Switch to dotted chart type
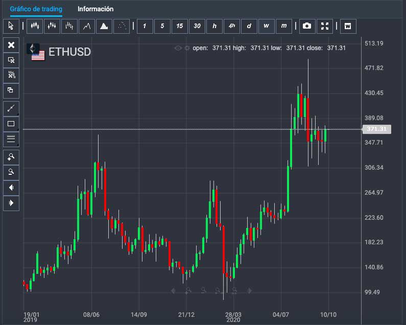This screenshot has height=325, width=406. [122, 26]
